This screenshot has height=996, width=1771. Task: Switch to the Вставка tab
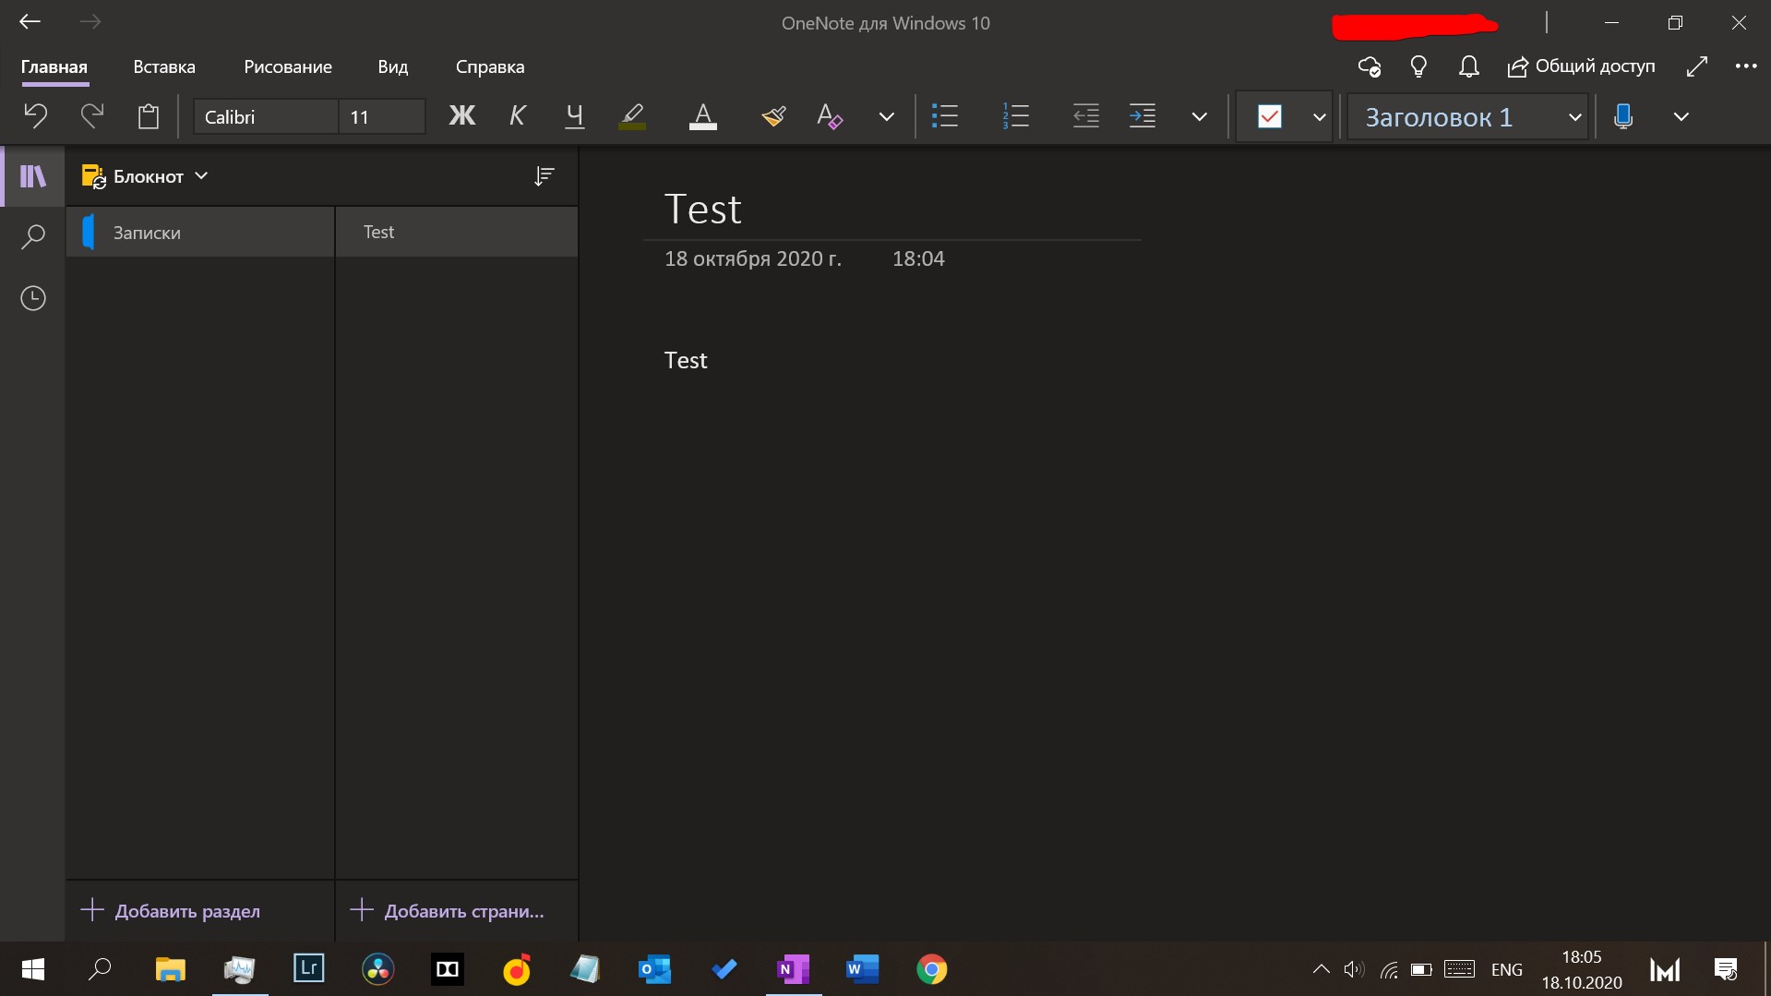point(164,66)
